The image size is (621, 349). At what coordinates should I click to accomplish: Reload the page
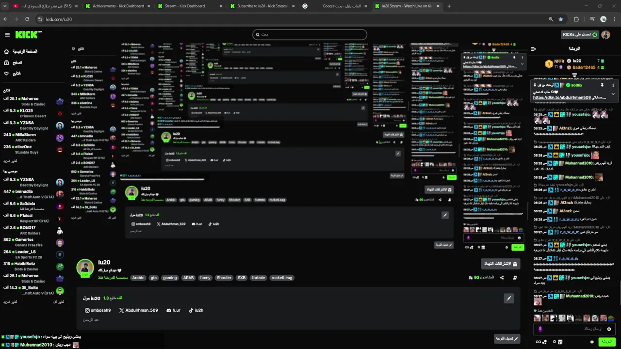click(x=27, y=19)
